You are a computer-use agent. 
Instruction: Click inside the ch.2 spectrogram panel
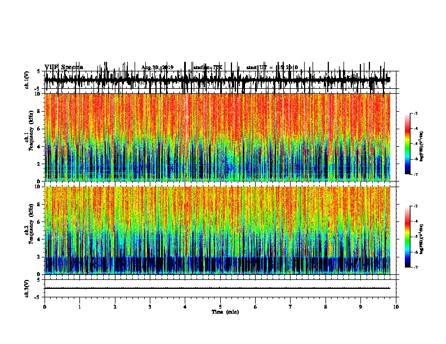tap(217, 230)
